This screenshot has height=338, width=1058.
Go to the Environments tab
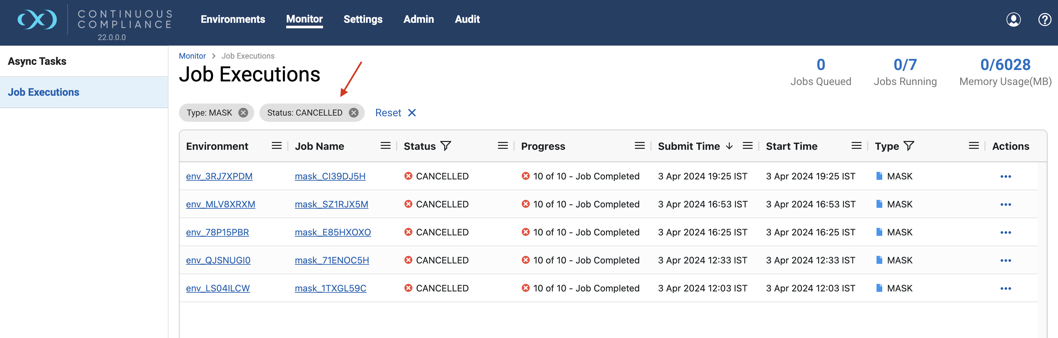(x=233, y=19)
